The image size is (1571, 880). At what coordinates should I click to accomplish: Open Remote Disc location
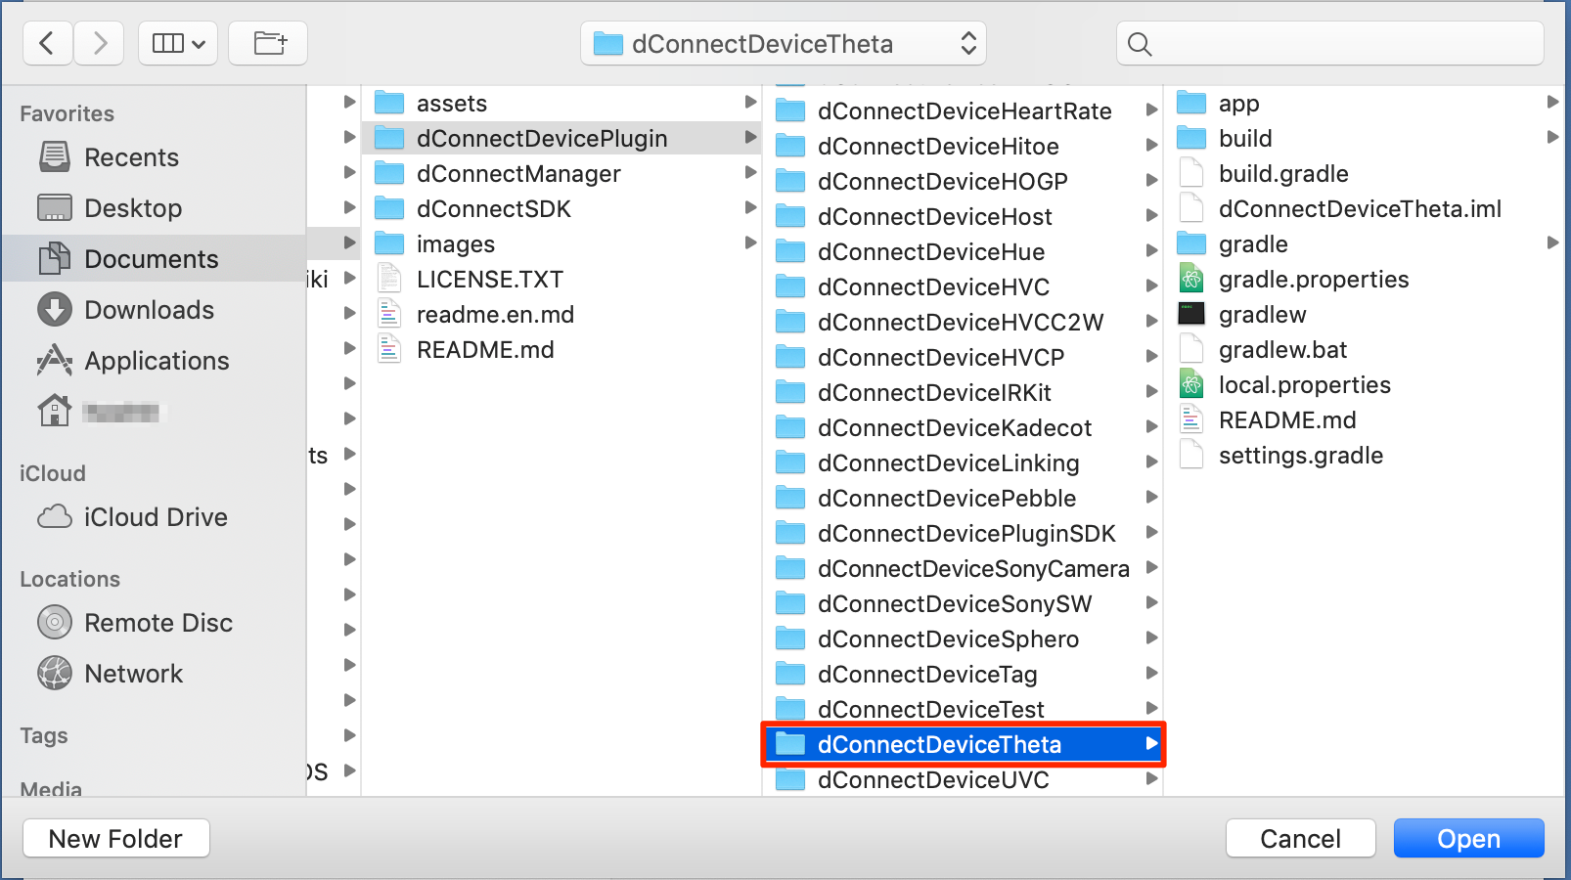(158, 623)
